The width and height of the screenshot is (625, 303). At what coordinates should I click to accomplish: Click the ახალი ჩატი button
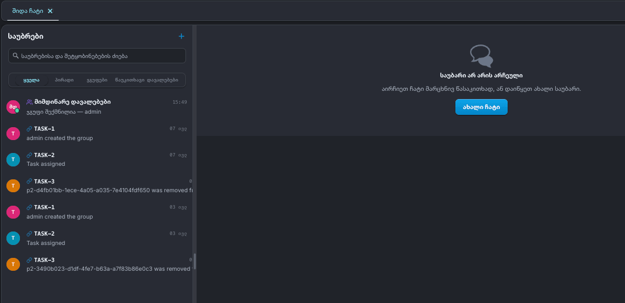[481, 107]
